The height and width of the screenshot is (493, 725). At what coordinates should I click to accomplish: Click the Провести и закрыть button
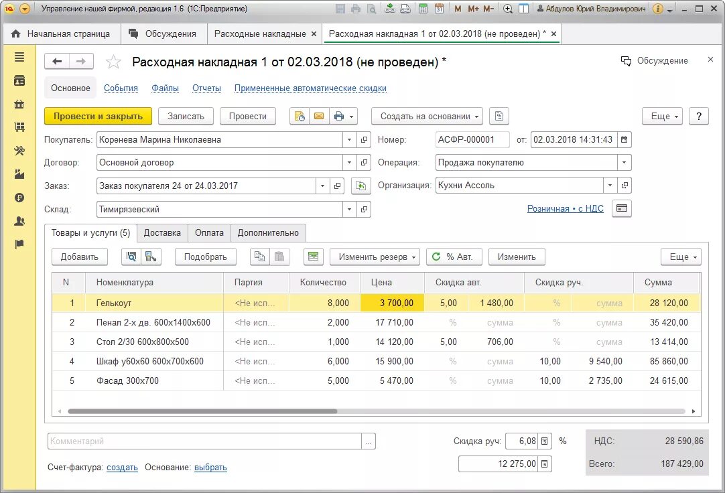click(98, 117)
